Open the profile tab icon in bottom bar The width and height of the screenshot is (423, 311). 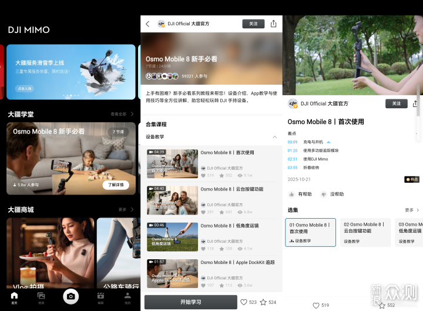127,298
